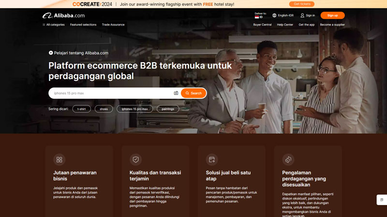The image size is (387, 217).
Task: Click the play icon beside Pelajari tentang Alibaba.com
Action: pyautogui.click(x=51, y=53)
